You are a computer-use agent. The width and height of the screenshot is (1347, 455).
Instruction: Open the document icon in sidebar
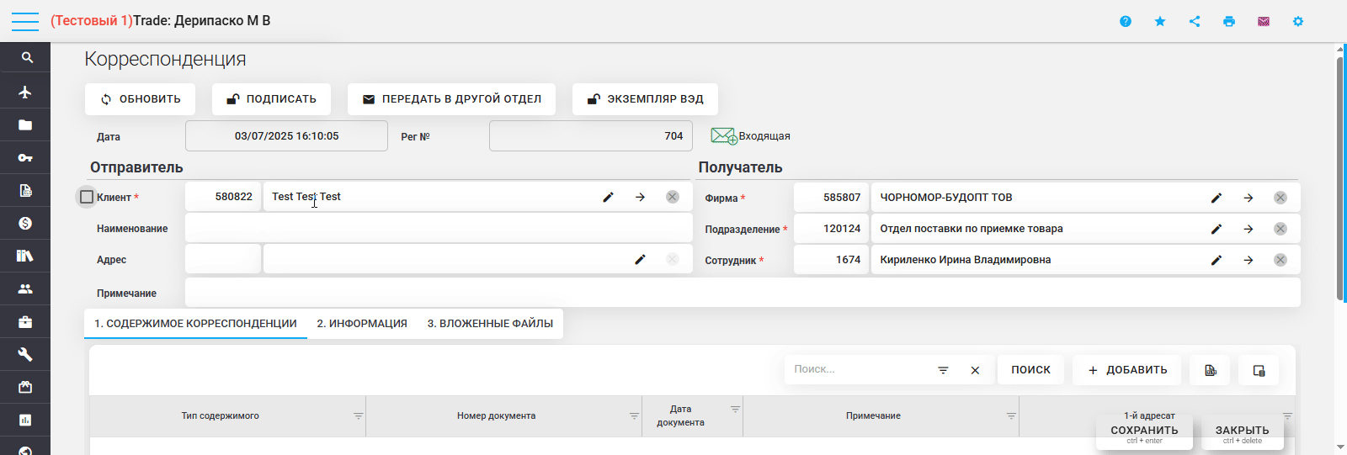pyautogui.click(x=25, y=190)
